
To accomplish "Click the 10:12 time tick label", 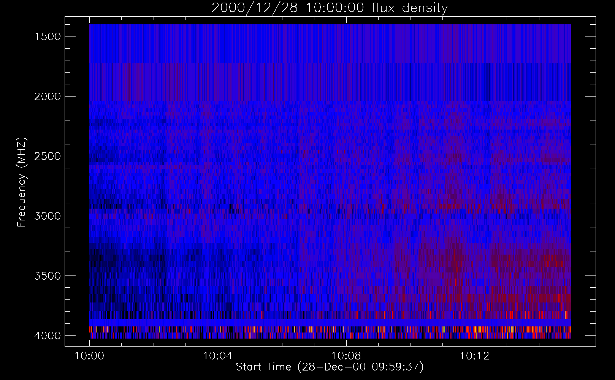I will pos(474,356).
